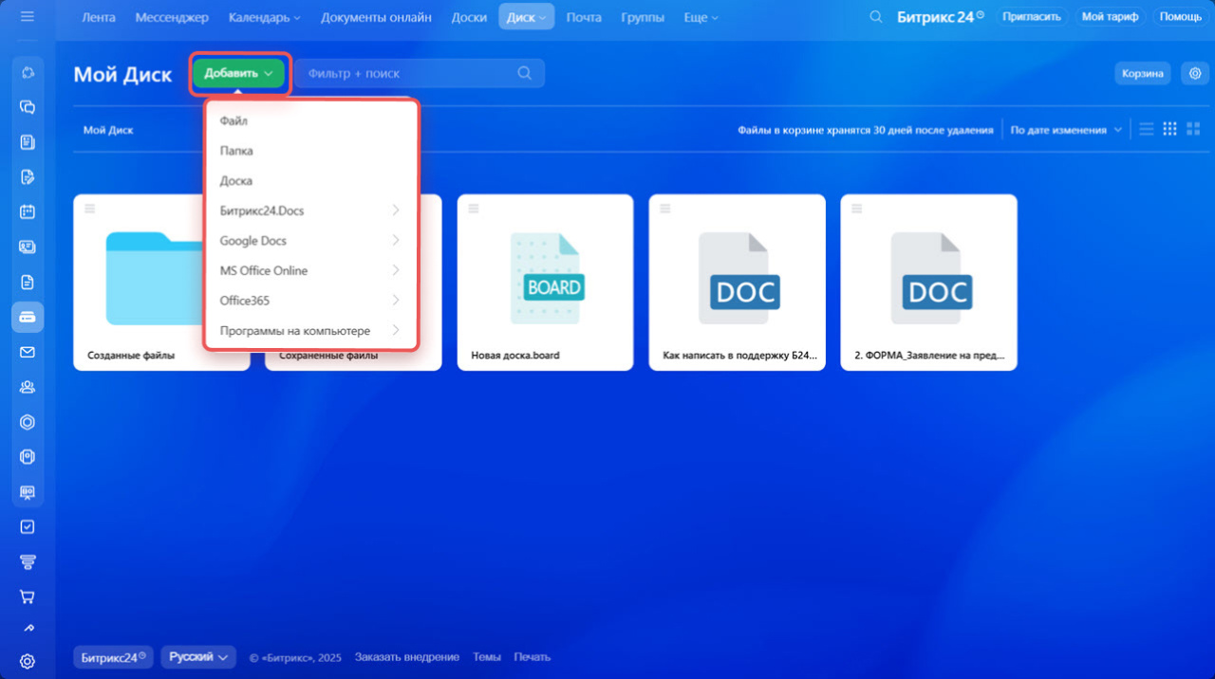This screenshot has width=1215, height=679.
Task: Open the menu icon on Новая доска.board card
Action: 473,209
